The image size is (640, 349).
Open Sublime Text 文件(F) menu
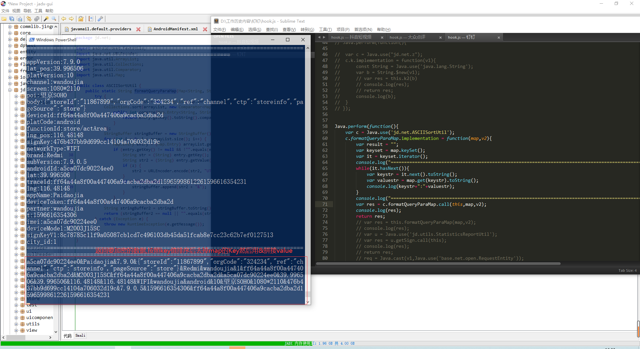coord(220,30)
